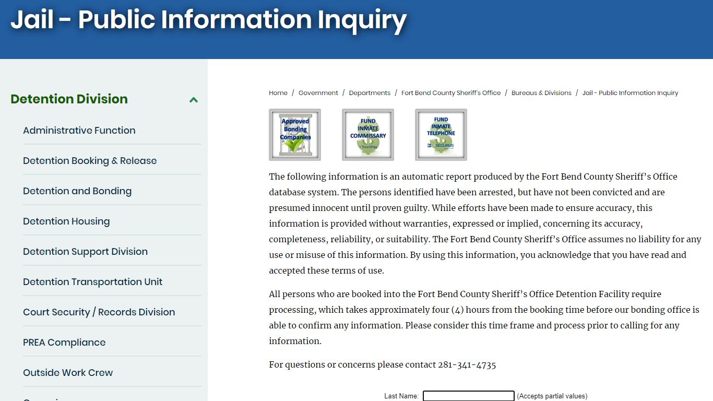Open Detention Booking & Release
This screenshot has height=401, width=713.
pos(90,161)
